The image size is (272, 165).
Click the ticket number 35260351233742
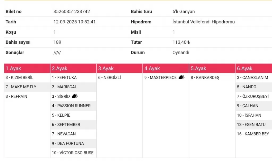(72, 12)
